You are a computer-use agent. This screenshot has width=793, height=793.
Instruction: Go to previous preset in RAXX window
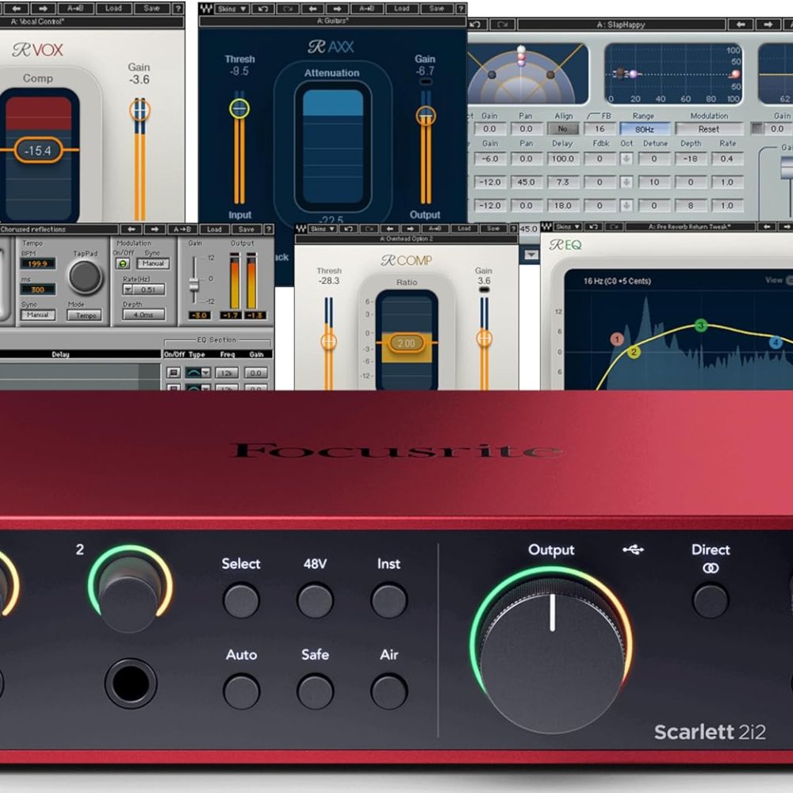tap(313, 9)
